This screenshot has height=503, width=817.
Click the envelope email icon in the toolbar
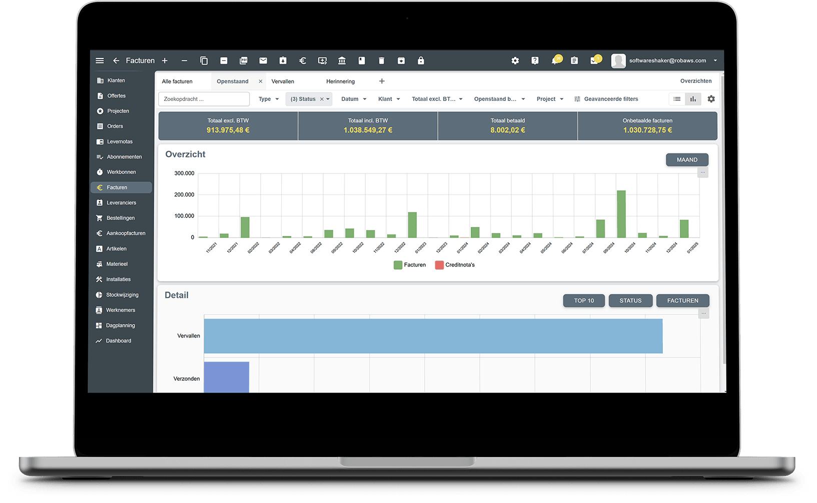263,60
